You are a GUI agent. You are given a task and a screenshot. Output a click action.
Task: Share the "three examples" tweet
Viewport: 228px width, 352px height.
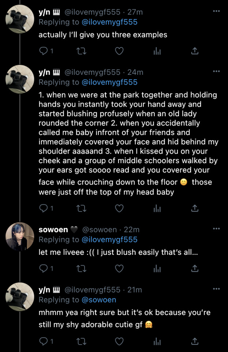tap(195, 51)
